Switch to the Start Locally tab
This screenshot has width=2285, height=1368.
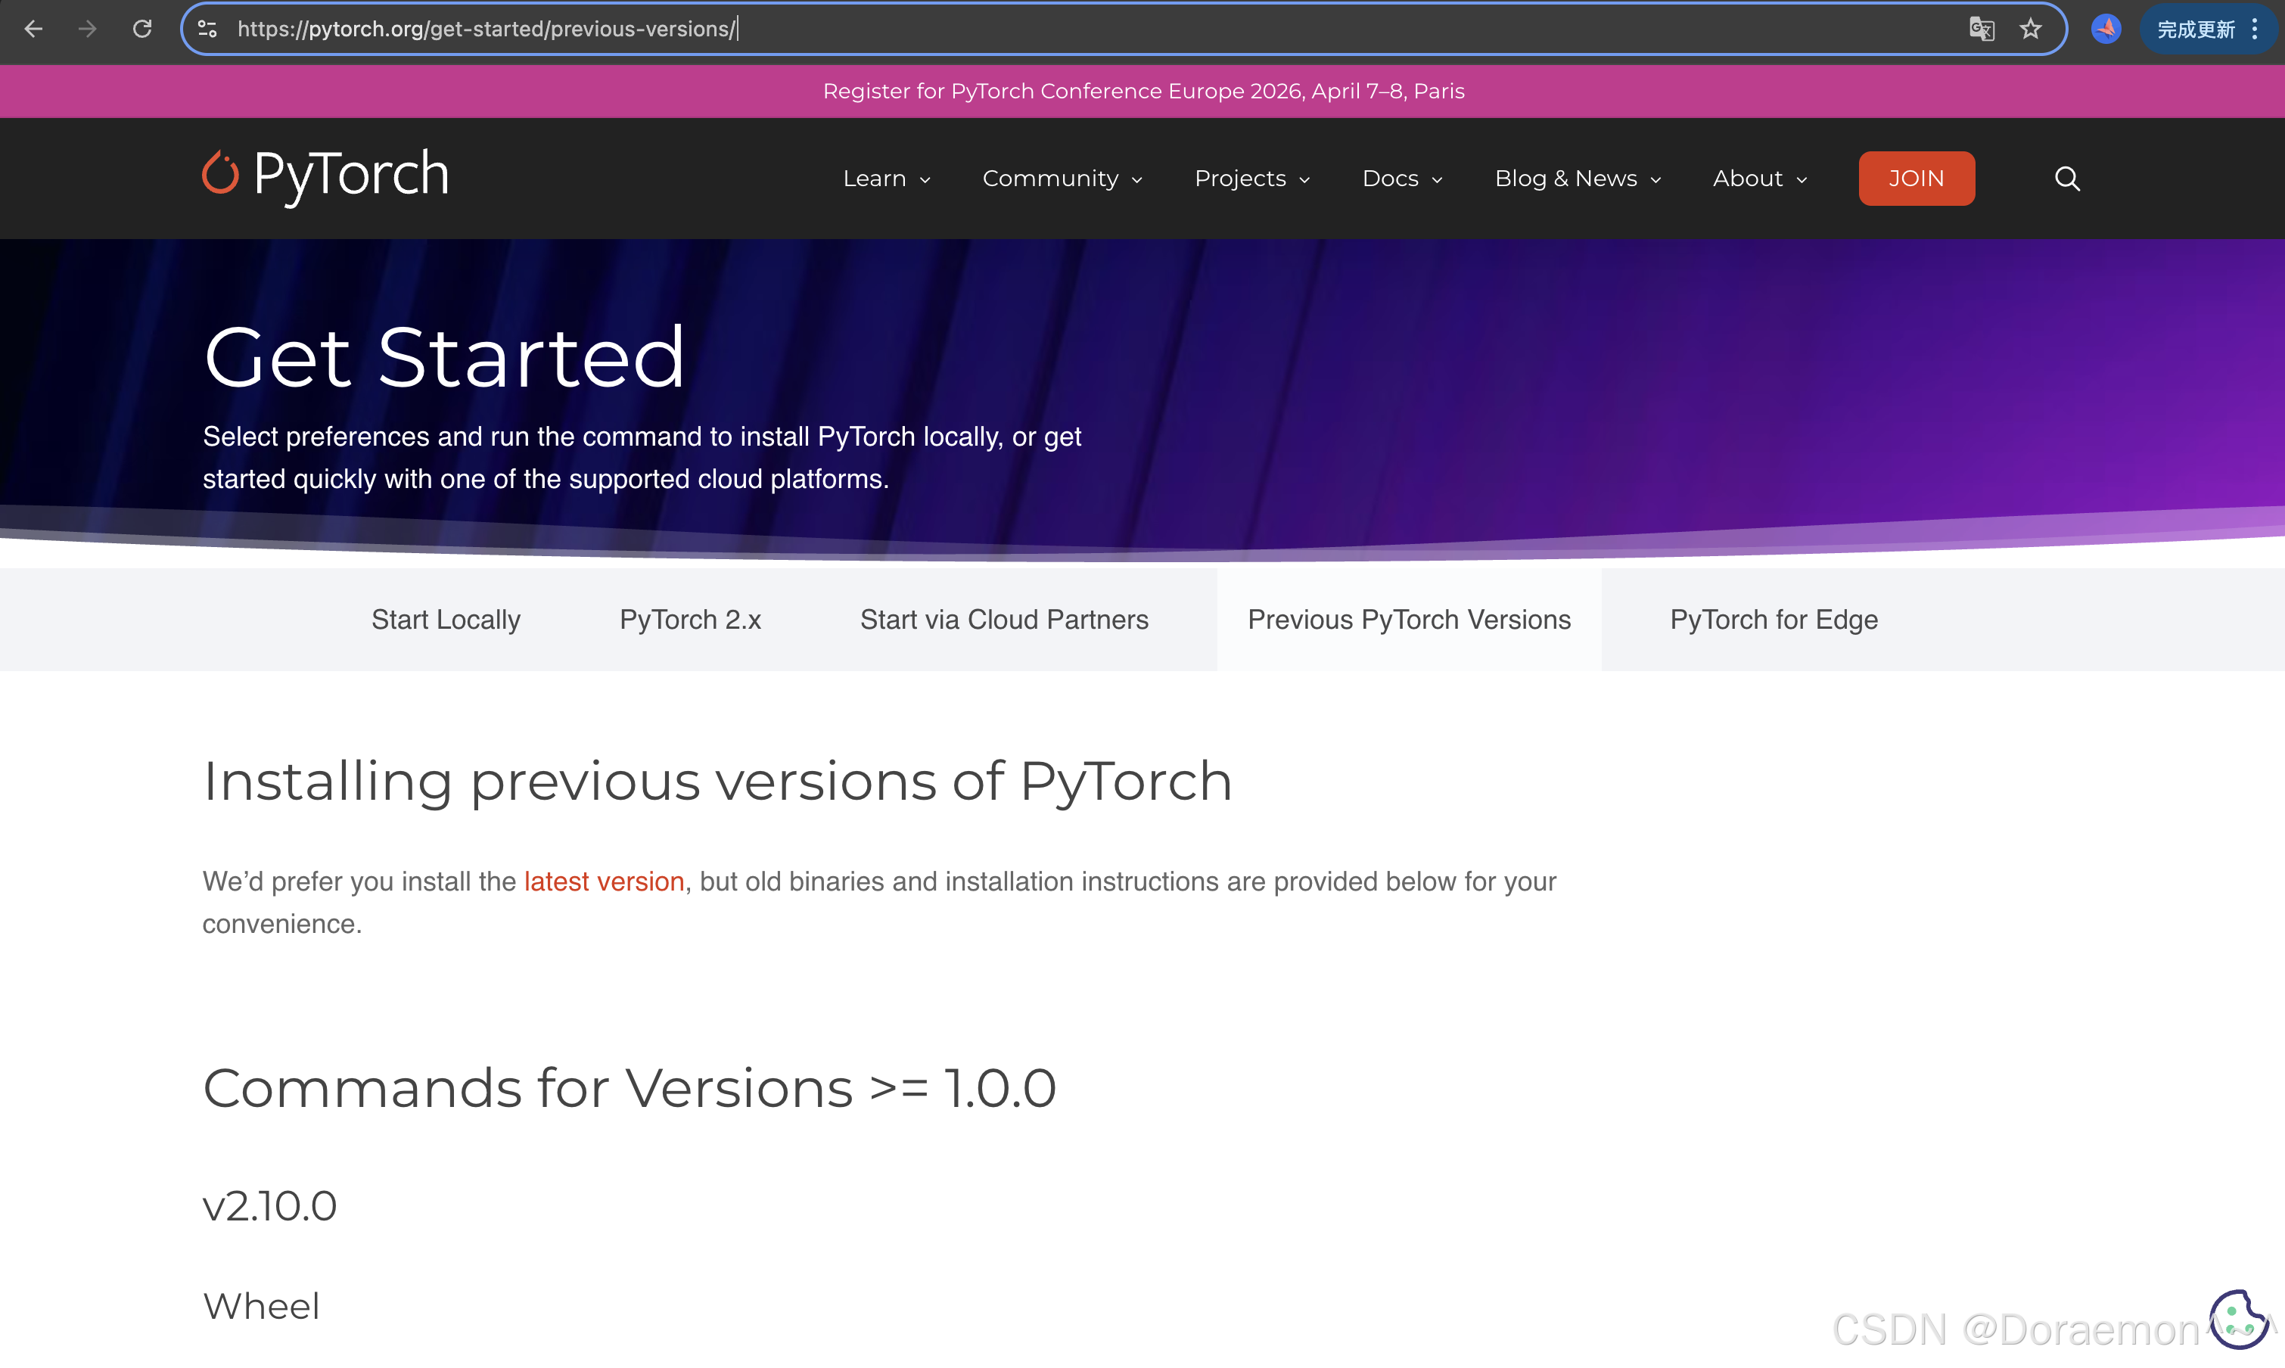click(445, 620)
